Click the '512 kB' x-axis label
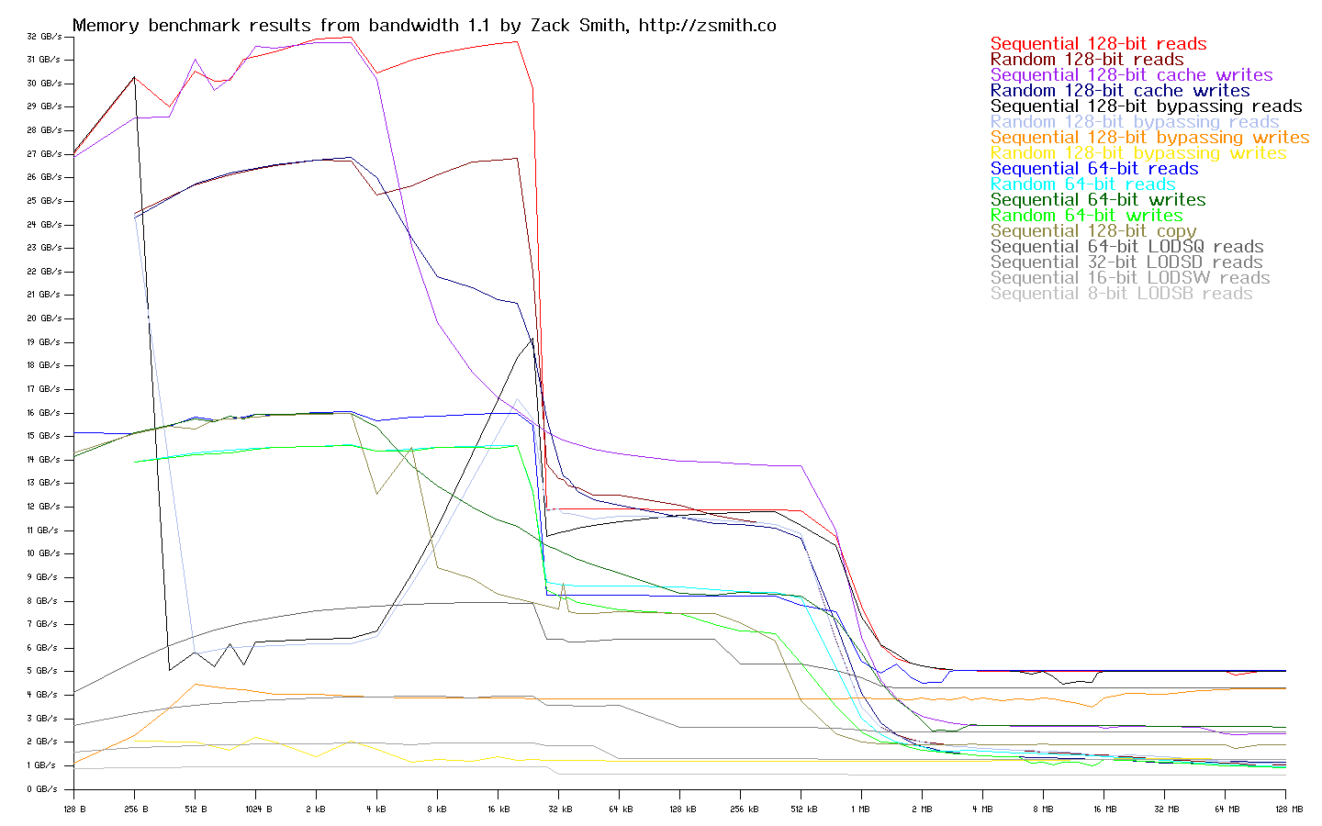This screenshot has width=1322, height=826. pyautogui.click(x=803, y=809)
